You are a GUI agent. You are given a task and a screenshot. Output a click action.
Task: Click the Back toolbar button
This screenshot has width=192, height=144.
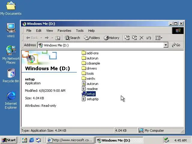[32, 38]
